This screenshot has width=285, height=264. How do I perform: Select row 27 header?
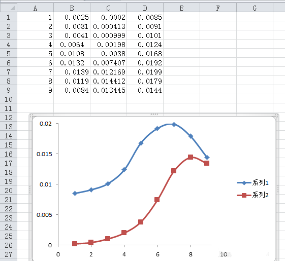click(9, 254)
